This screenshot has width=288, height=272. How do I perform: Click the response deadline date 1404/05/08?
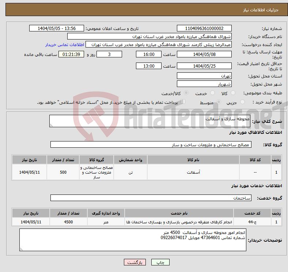(x=204, y=54)
